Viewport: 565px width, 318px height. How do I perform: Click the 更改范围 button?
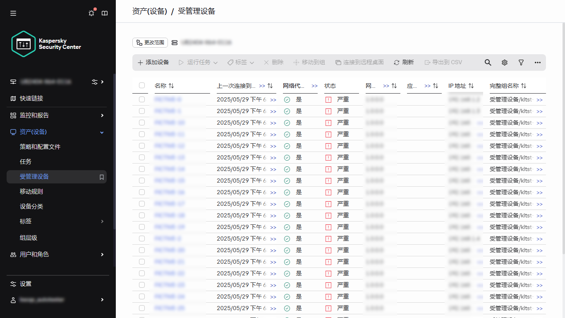point(150,42)
